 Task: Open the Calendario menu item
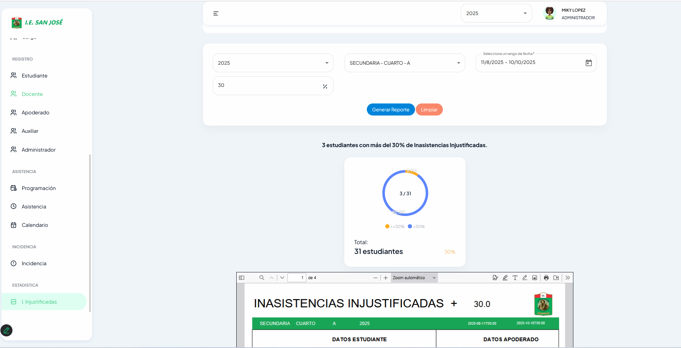tap(35, 225)
